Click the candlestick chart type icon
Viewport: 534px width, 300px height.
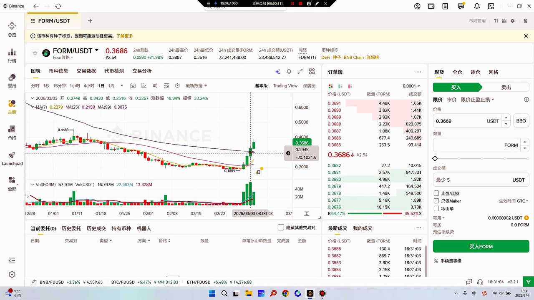click(155, 86)
